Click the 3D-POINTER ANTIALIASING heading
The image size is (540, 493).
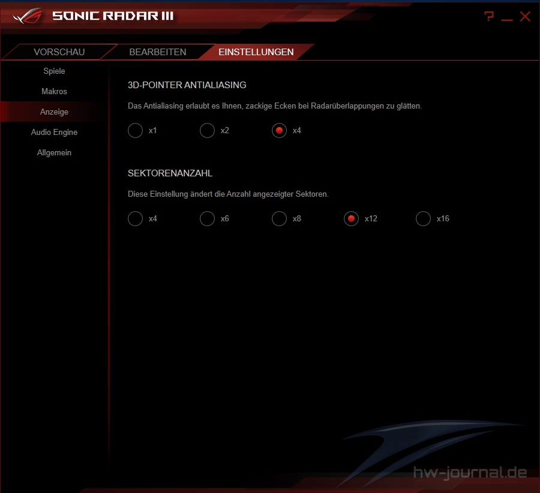pos(187,85)
